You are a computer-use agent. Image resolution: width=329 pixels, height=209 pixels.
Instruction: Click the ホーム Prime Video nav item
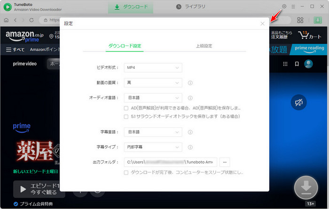(x=54, y=64)
